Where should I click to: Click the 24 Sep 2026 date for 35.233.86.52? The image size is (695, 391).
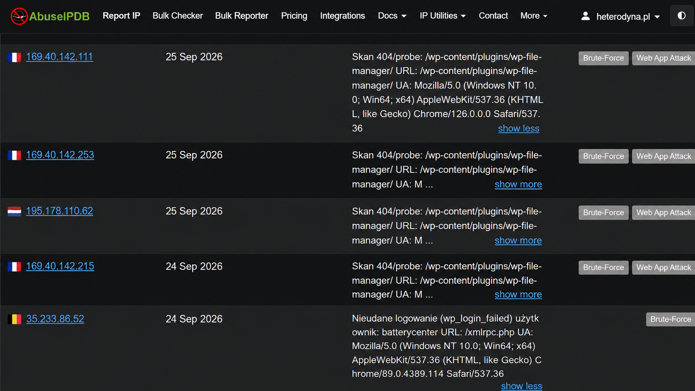194,319
